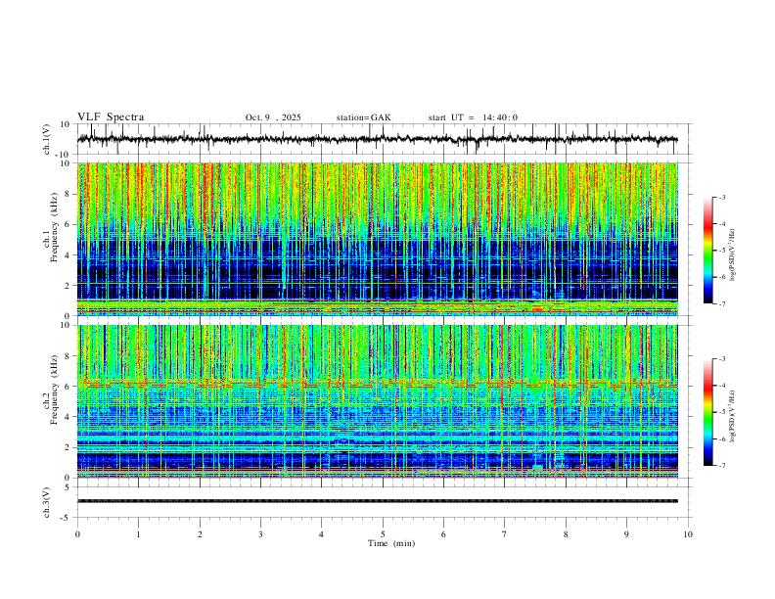Click the "3" minute tick on time axis

click(x=260, y=534)
